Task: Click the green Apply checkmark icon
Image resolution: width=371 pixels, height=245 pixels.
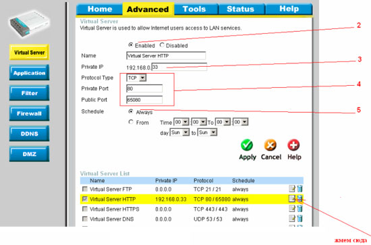Action: pos(247,145)
